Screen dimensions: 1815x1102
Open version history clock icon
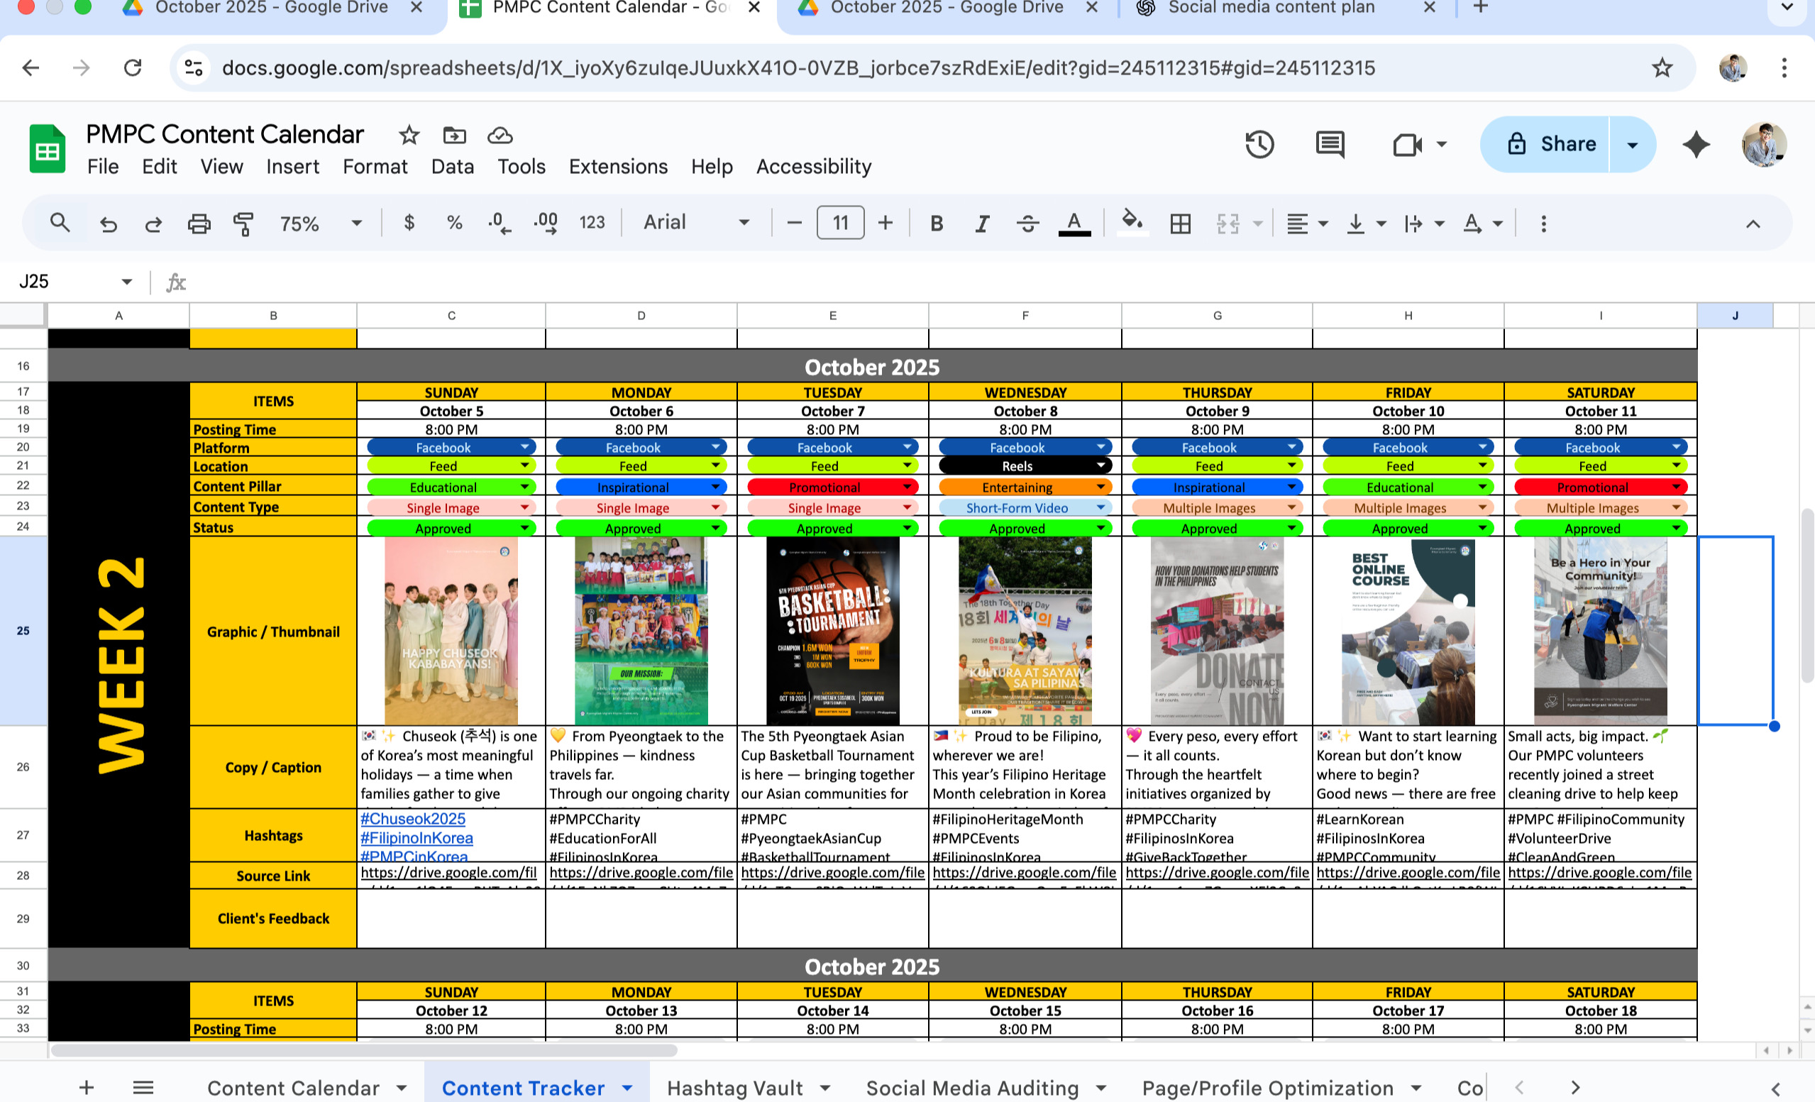click(x=1259, y=144)
